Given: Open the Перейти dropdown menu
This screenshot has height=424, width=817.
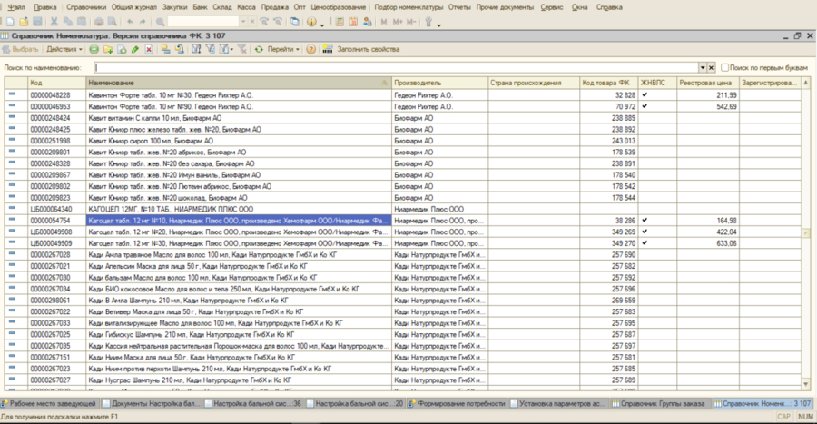Looking at the screenshot, I should (283, 50).
